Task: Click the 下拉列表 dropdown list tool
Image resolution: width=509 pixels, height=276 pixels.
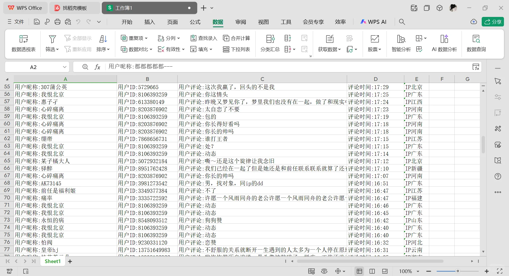Action: (236, 49)
